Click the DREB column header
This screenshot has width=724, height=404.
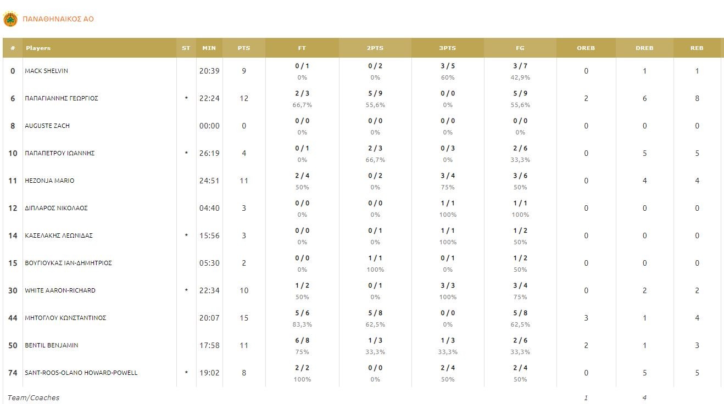(644, 48)
